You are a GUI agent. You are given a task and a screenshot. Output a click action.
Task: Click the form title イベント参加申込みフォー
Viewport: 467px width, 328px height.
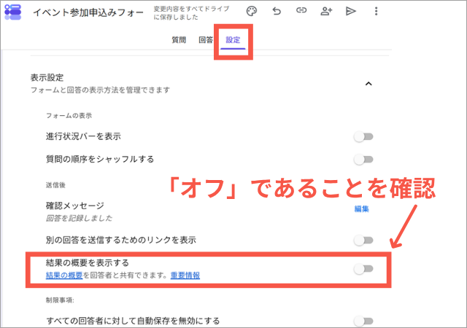pyautogui.click(x=88, y=12)
